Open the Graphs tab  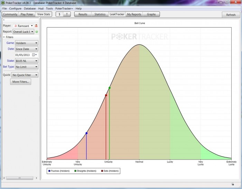point(151,14)
